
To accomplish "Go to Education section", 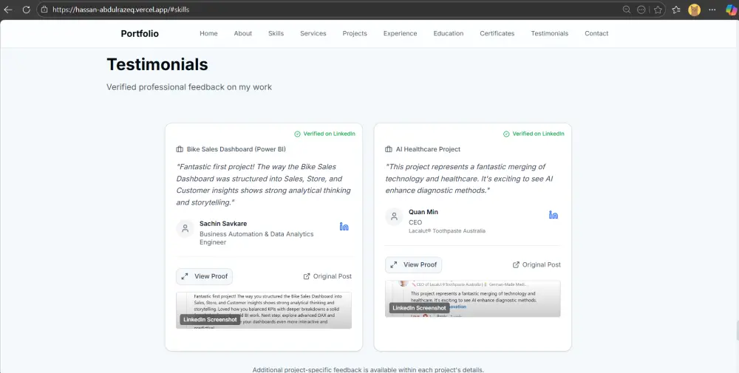I will click(449, 33).
